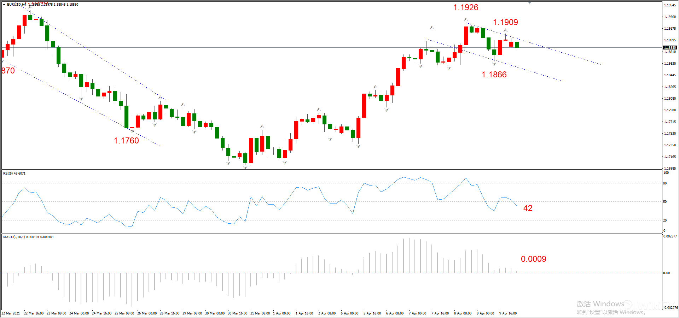
Task: Click the chart shift triangle marker at top
Action: [x=529, y=2]
